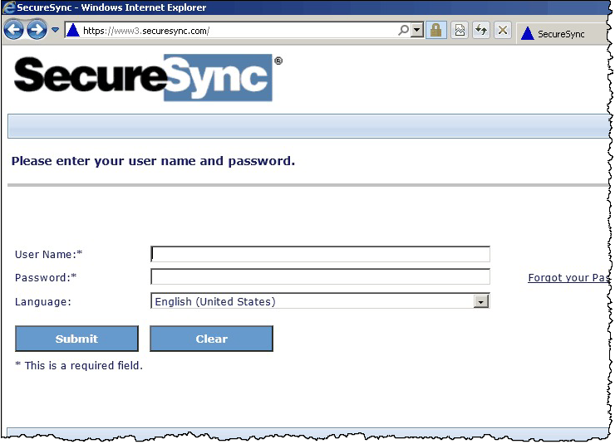View the security report lock icon
Screen dimensions: 615x444
[x=435, y=30]
